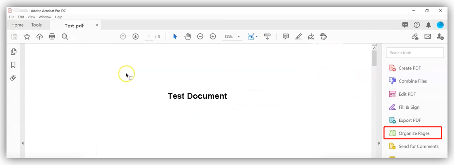The image size is (454, 165).
Task: Open the Bookmarks panel
Action: tap(13, 65)
